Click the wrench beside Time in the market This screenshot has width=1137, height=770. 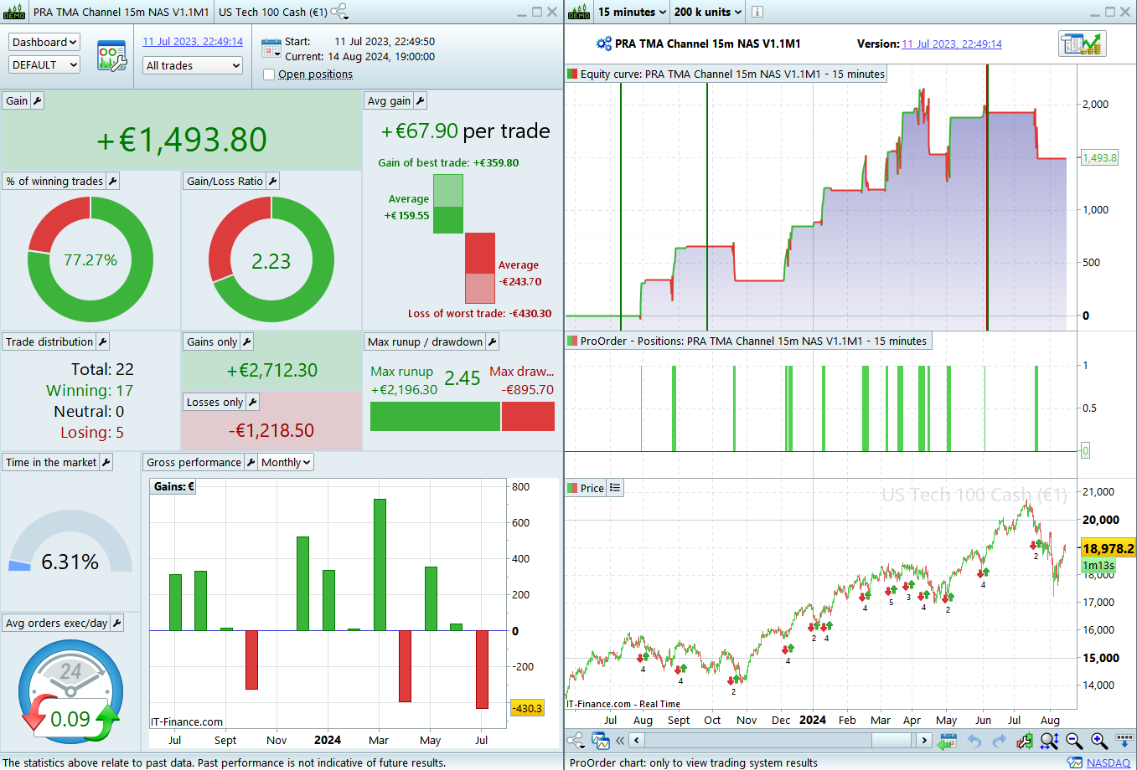(x=106, y=462)
